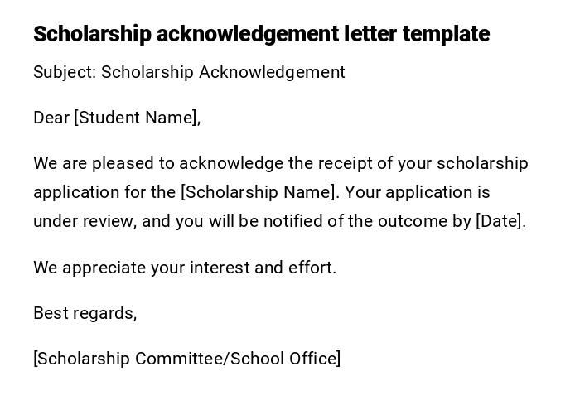Select the [Date] placeholder
The image size is (580, 410).
[x=500, y=221]
